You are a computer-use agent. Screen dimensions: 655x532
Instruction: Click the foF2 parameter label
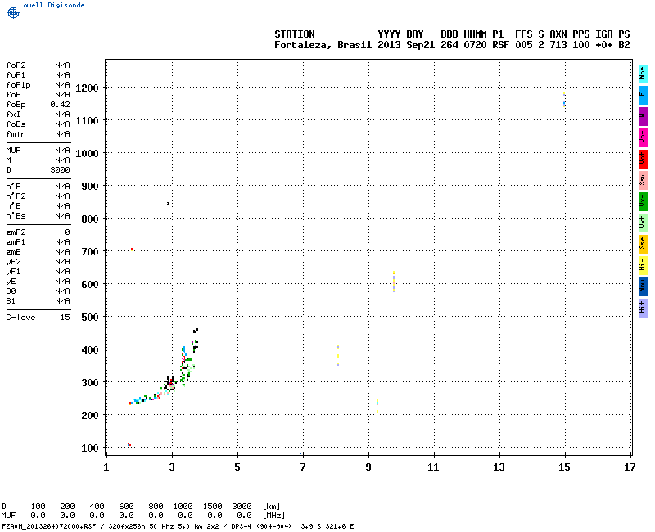[16, 65]
